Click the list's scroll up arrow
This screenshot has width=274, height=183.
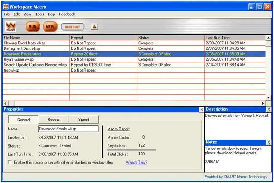[x=268, y=38]
